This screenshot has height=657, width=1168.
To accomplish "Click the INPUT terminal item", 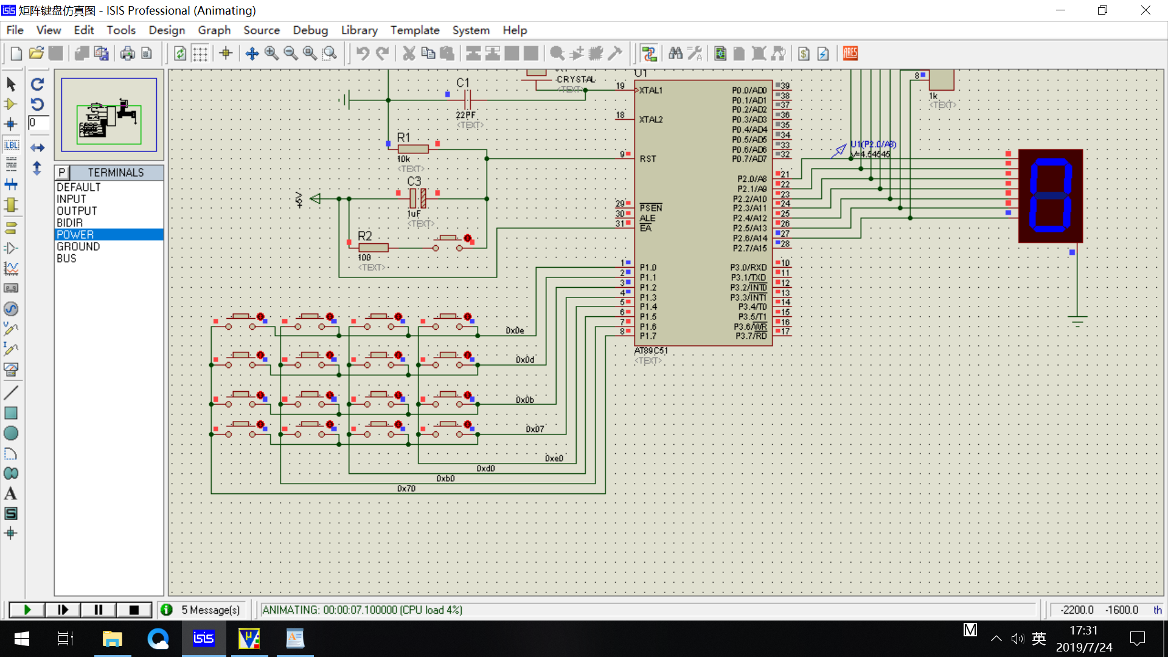I will 70,199.
